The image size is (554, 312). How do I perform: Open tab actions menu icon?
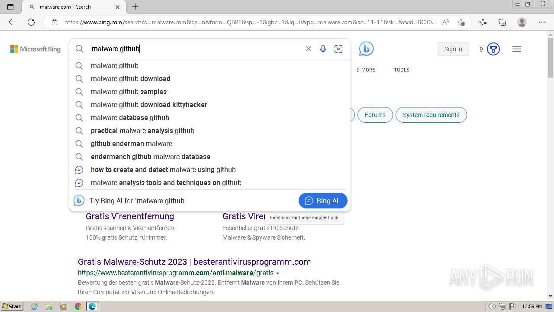point(10,7)
